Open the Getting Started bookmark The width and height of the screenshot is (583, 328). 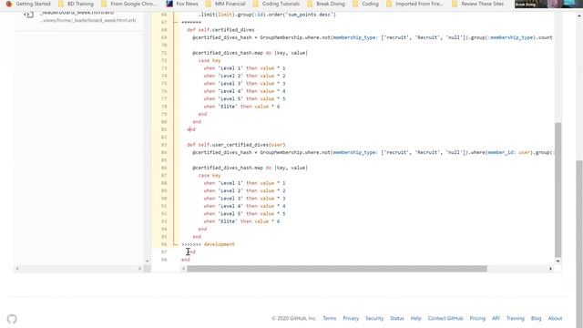coord(28,4)
